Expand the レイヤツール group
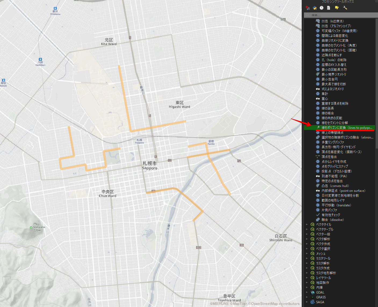Image resolution: width=378 pixels, height=307 pixels. pos(307,278)
